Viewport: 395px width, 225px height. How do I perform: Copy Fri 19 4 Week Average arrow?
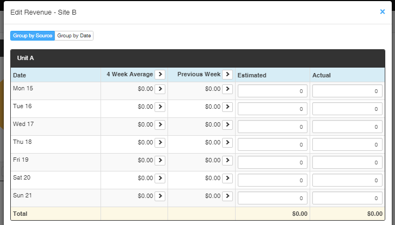pyautogui.click(x=160, y=161)
